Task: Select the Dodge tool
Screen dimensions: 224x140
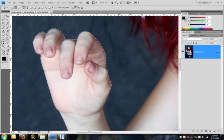Action: coord(7,38)
